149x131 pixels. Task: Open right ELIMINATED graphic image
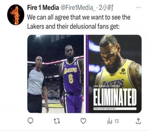point(114,74)
